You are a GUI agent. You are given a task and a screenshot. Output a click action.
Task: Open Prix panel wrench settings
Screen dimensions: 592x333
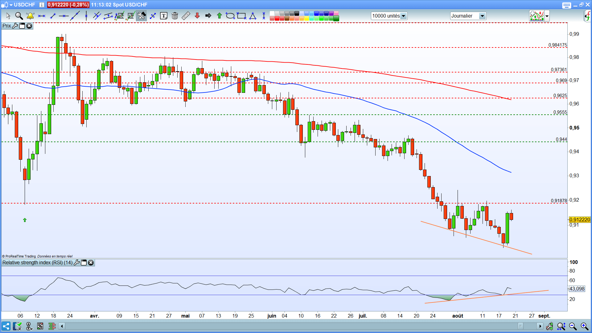point(15,26)
